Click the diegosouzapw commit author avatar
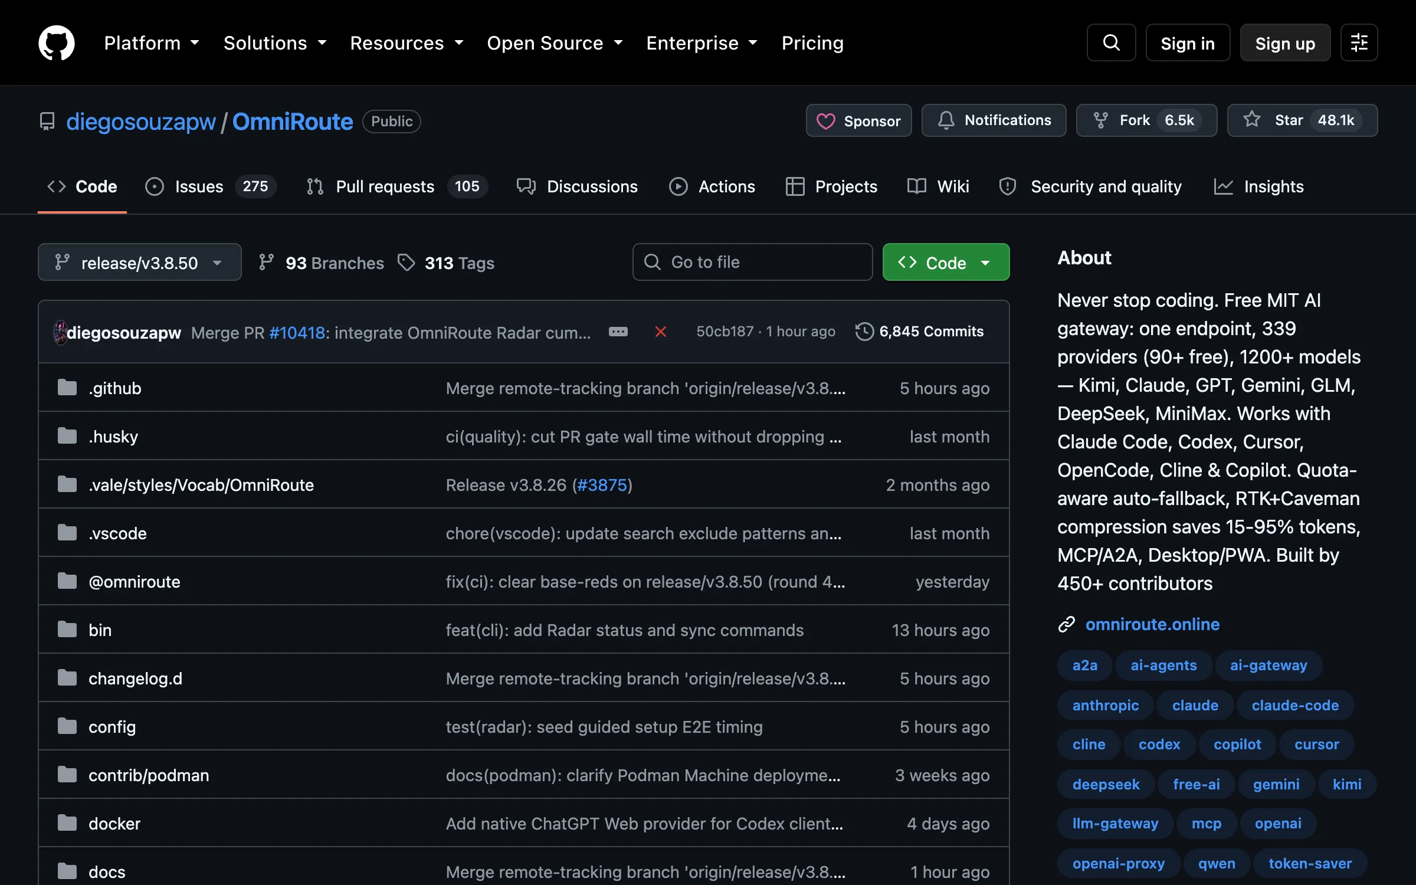Viewport: 1416px width, 885px height. coord(60,332)
